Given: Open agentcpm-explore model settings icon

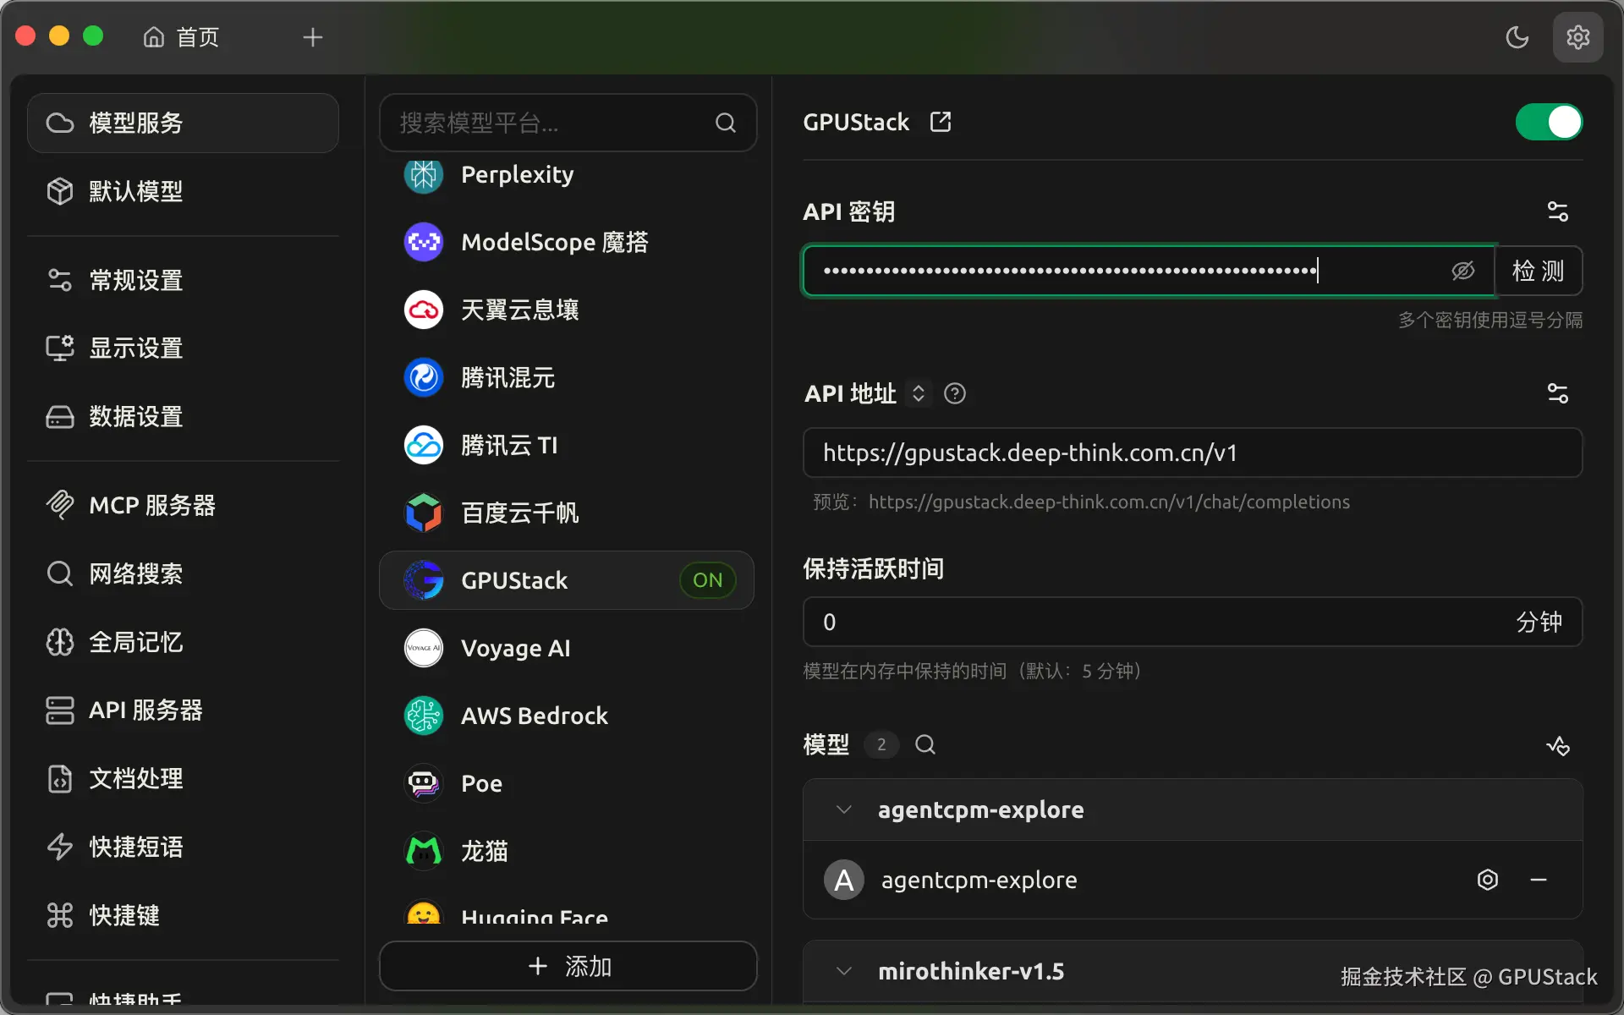Looking at the screenshot, I should point(1487,880).
